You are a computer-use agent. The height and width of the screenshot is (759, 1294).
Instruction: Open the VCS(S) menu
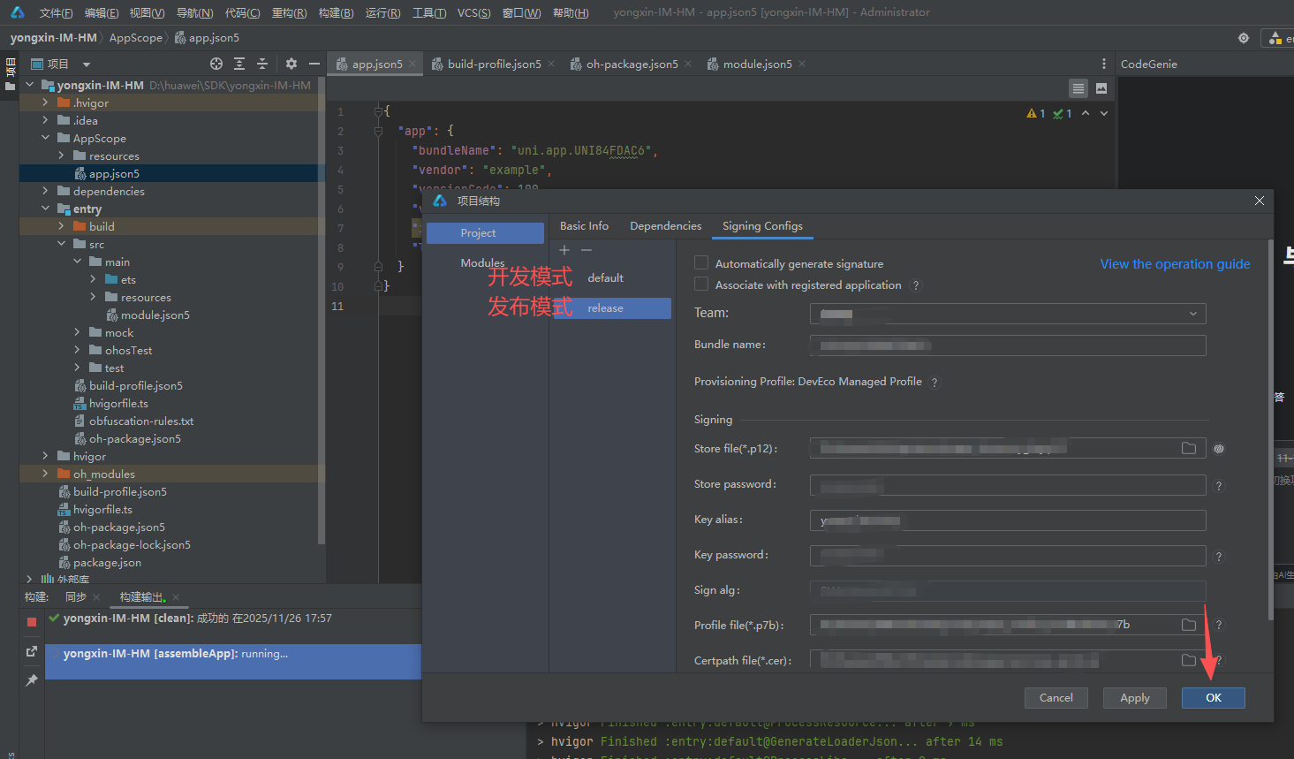(473, 12)
